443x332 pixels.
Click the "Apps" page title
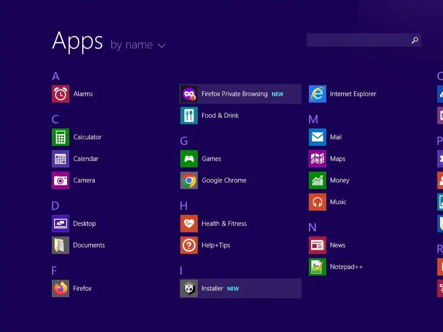tap(77, 41)
